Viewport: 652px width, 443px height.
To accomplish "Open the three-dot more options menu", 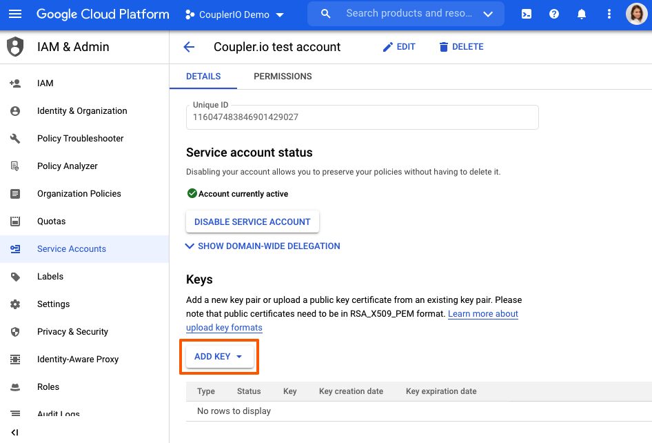I will click(x=609, y=14).
